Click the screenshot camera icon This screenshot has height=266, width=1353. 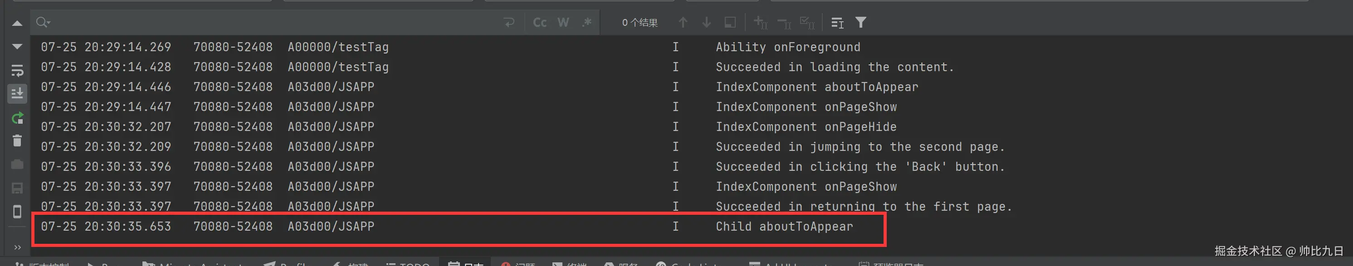17,164
